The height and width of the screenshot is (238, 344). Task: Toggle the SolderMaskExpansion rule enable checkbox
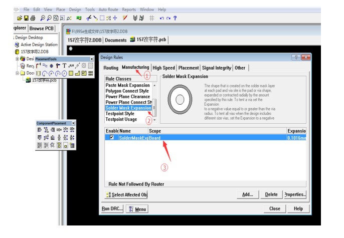click(111, 138)
